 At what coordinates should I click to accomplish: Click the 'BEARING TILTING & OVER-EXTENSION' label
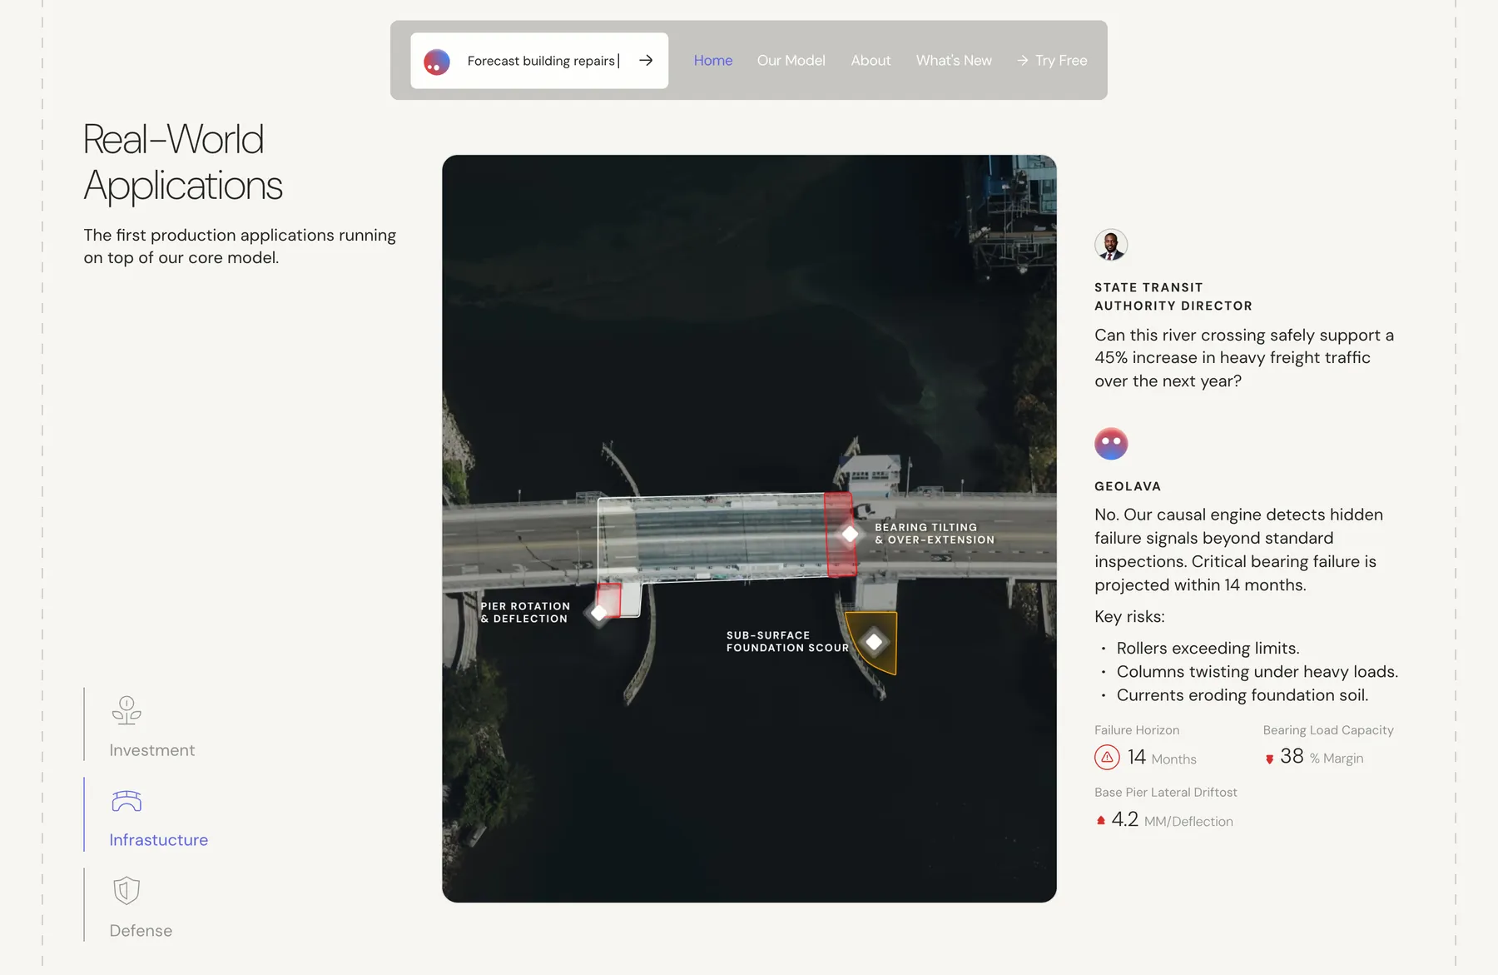tap(935, 534)
